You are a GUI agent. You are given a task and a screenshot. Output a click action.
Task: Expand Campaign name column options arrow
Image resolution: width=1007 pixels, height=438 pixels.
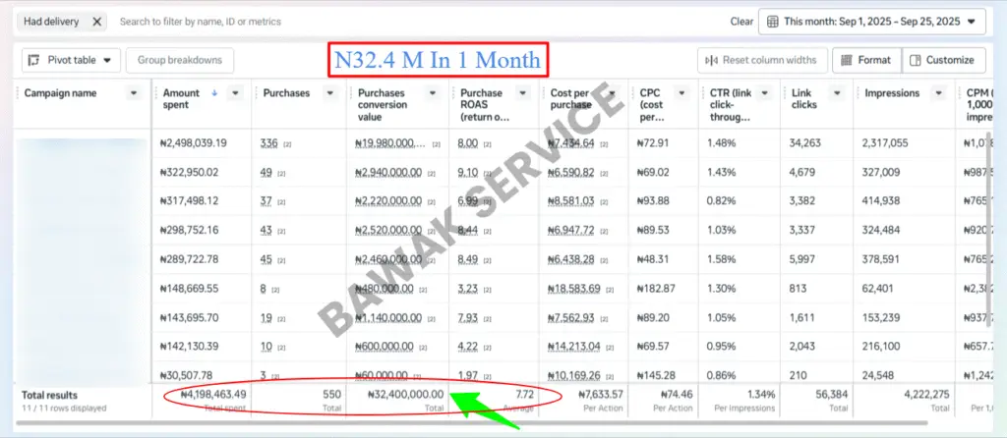[x=134, y=93]
